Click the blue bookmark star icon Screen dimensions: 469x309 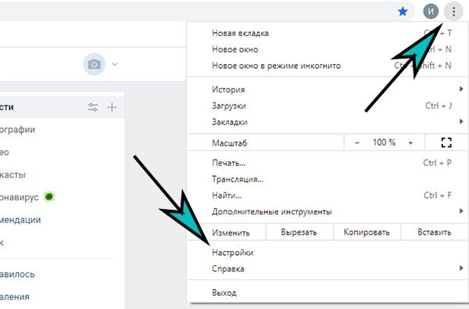(x=403, y=12)
